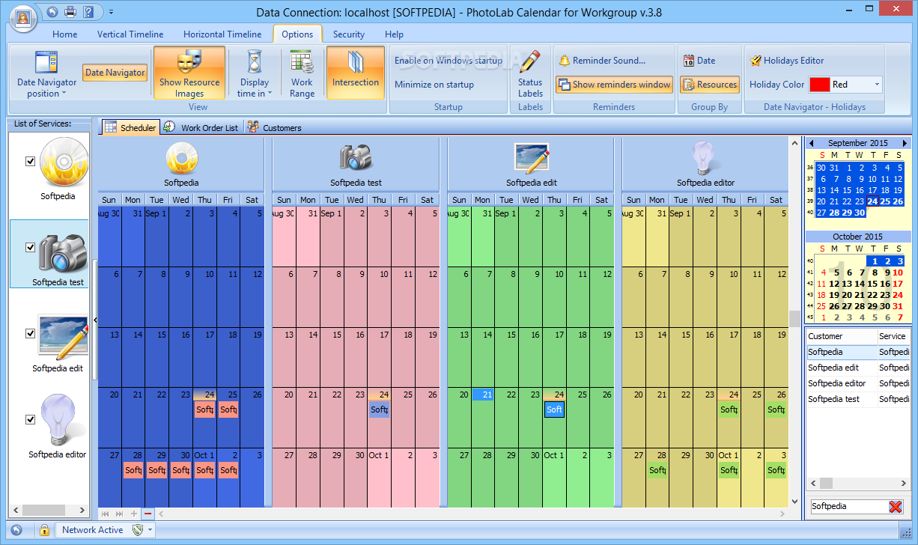Image resolution: width=918 pixels, height=545 pixels.
Task: Click last-record navigation button below scheduler
Action: 119,514
